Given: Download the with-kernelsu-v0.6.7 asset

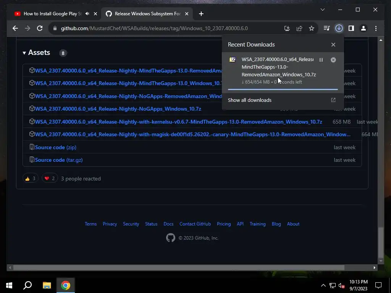Looking at the screenshot, I should (x=179, y=122).
